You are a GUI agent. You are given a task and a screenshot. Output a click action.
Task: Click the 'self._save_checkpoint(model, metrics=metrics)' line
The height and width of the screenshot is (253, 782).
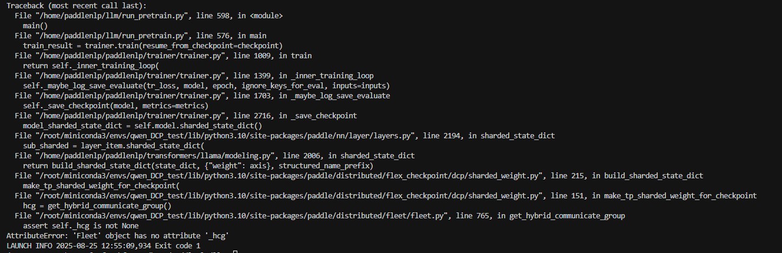click(x=115, y=106)
